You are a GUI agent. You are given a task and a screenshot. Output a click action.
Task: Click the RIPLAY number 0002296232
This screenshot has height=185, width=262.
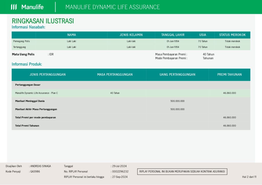click(x=120, y=171)
